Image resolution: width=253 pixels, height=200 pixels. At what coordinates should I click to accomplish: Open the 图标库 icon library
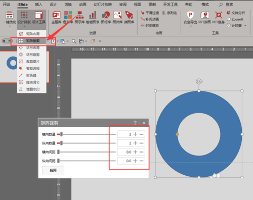pyautogui.click(x=106, y=17)
